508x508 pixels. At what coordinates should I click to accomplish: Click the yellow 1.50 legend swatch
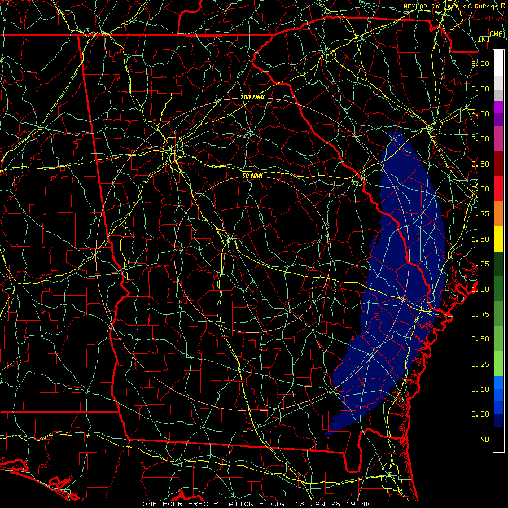coord(498,239)
